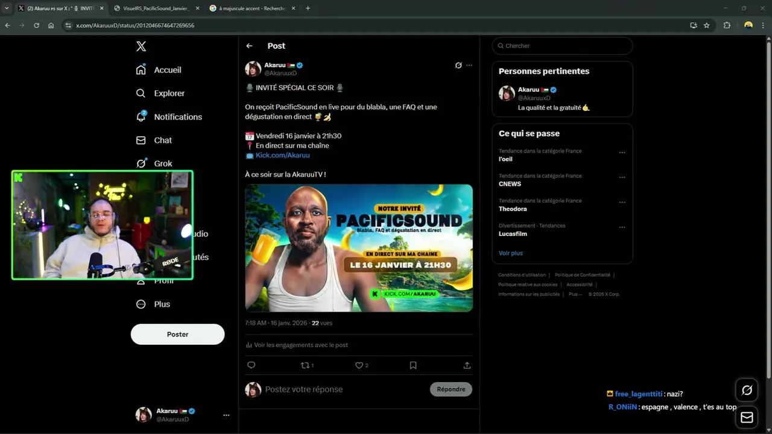
Task: Click the @AkaruuxD handle on post
Action: point(280,73)
